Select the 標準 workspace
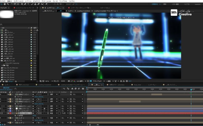The image size is (203, 126). pyautogui.click(x=165, y=4)
